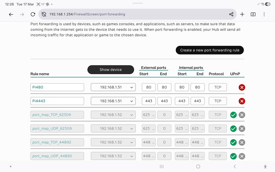The image size is (275, 172).
Task: Toggle UPnP for the port_map_UDP_62309 rule
Action: coord(233,128)
